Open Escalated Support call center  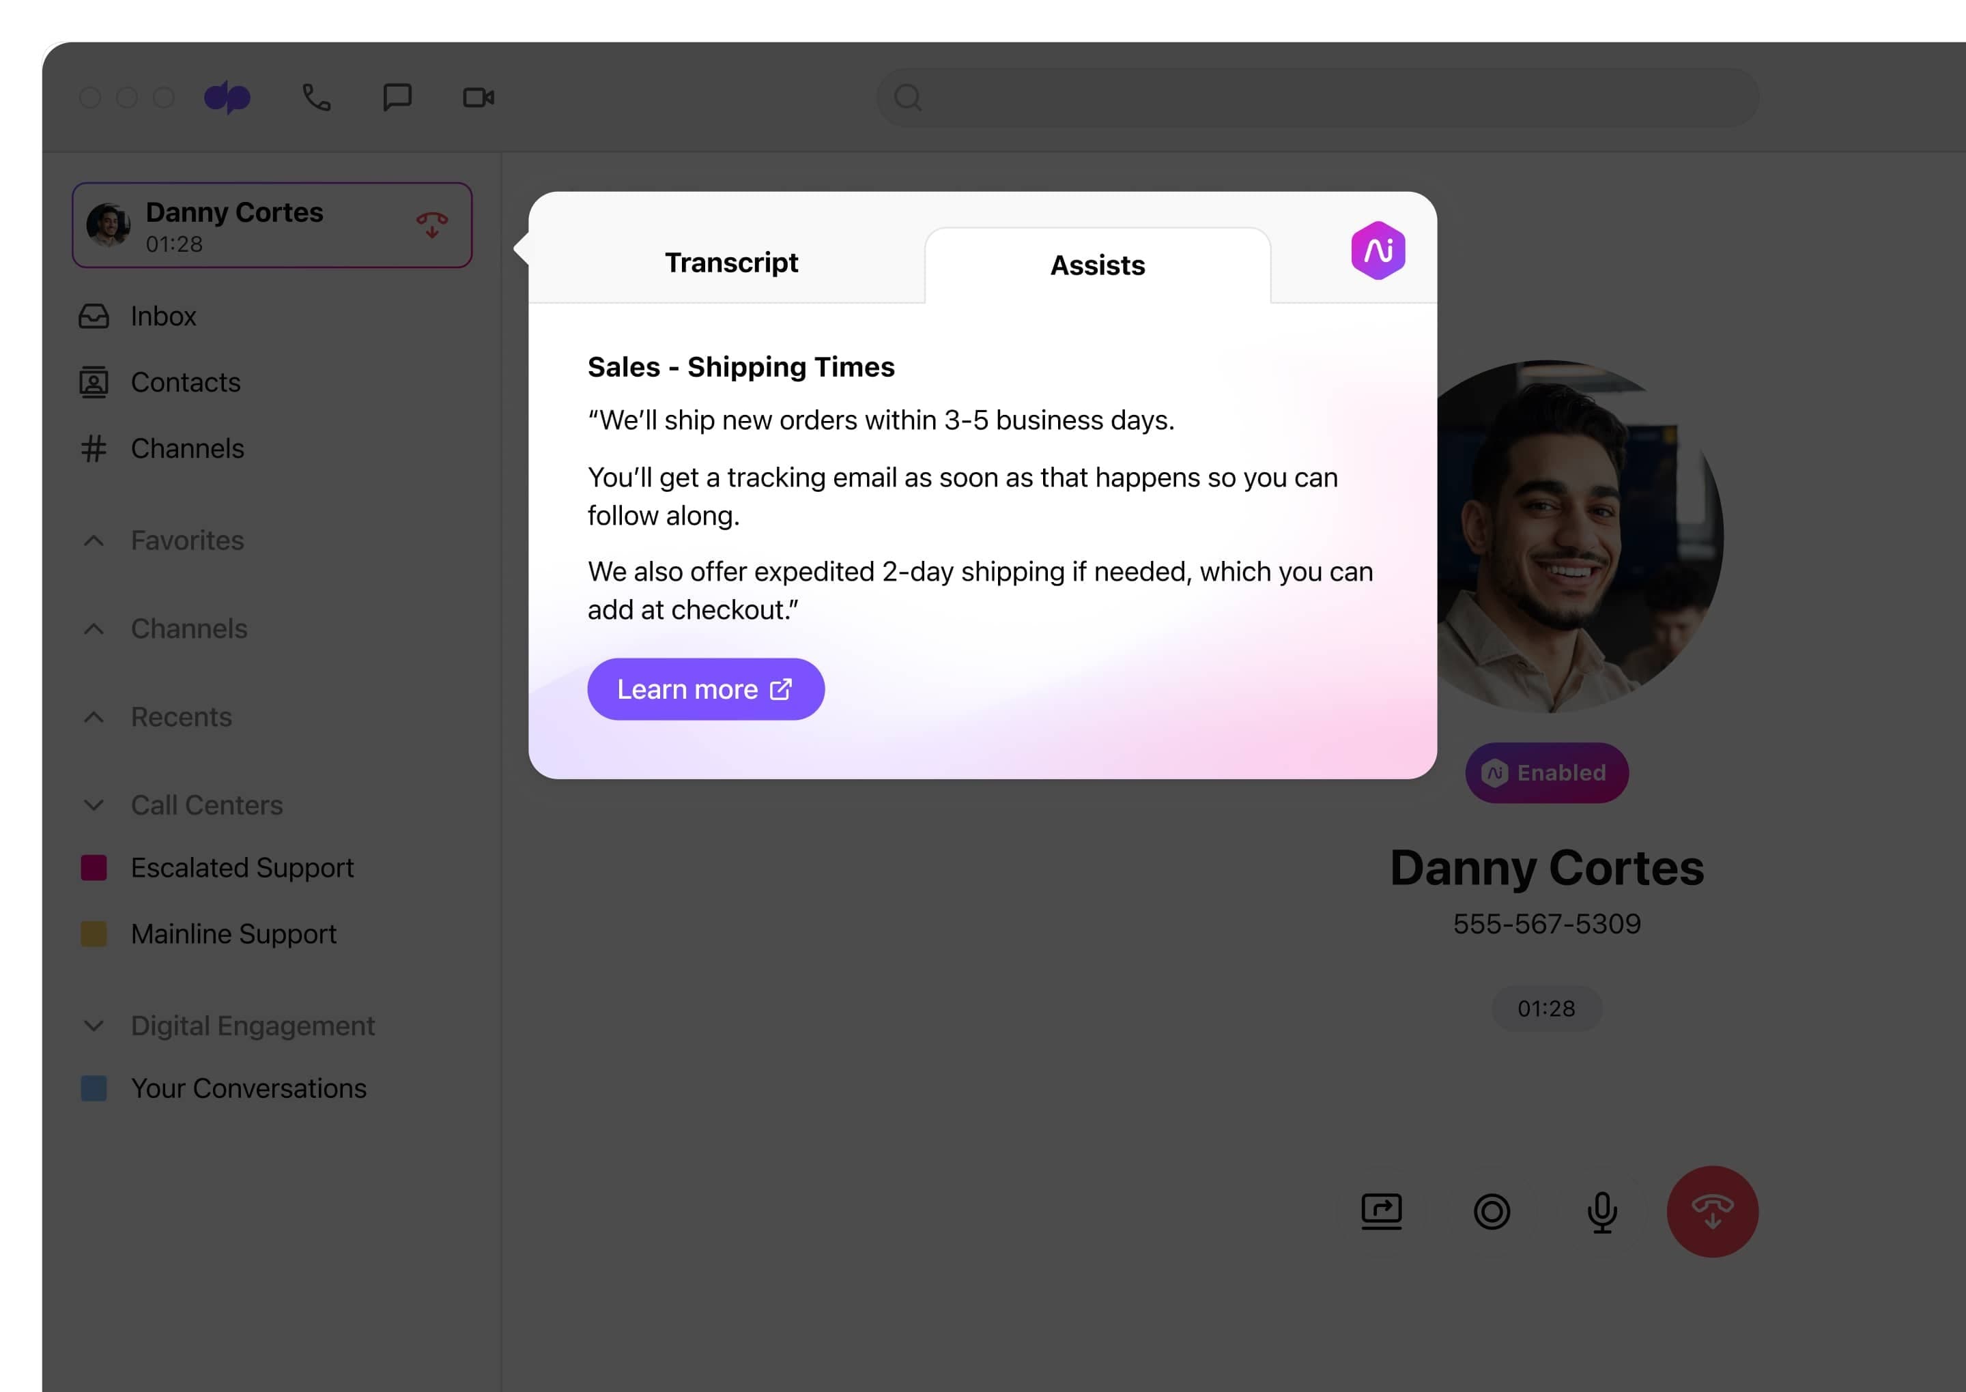pos(242,867)
